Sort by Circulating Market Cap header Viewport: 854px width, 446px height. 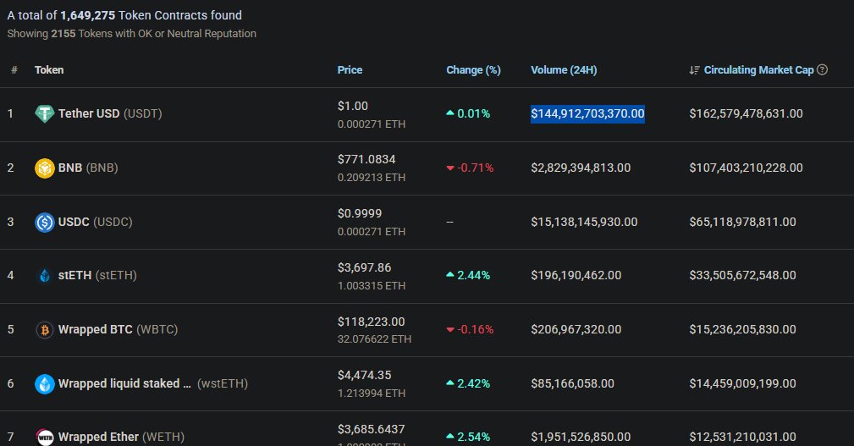point(758,70)
